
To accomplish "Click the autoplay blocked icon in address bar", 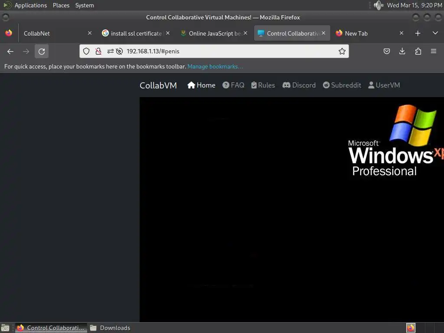I will coord(119,51).
